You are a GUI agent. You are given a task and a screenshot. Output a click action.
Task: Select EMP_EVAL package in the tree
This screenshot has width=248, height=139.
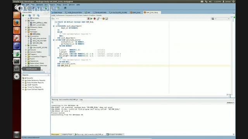(x=36, y=34)
